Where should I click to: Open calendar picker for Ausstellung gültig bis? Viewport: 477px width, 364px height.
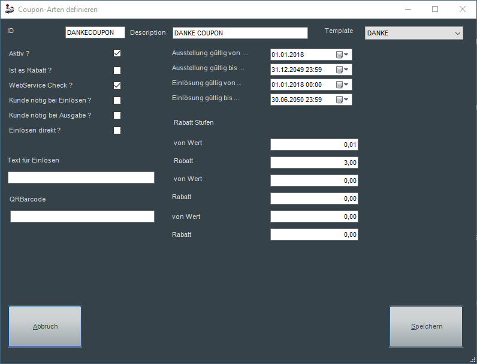tap(342, 70)
